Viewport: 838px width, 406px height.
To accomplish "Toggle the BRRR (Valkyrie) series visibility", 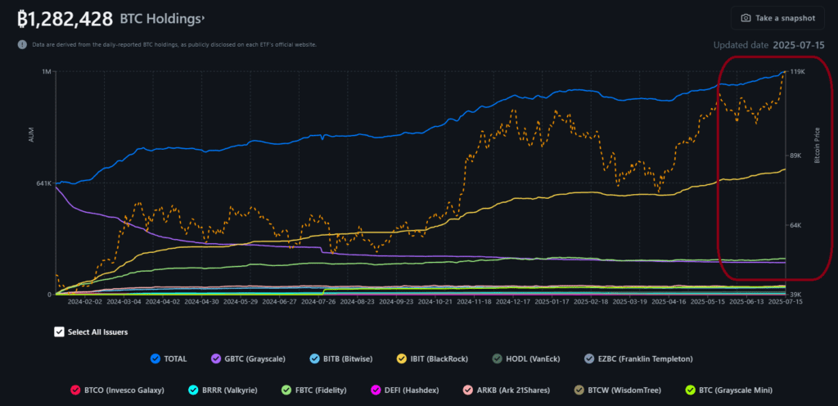I will [193, 390].
